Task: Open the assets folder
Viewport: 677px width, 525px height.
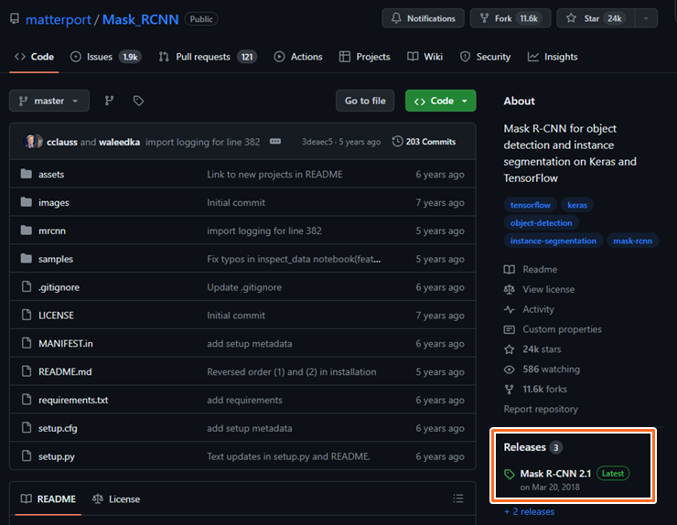Action: coord(51,175)
